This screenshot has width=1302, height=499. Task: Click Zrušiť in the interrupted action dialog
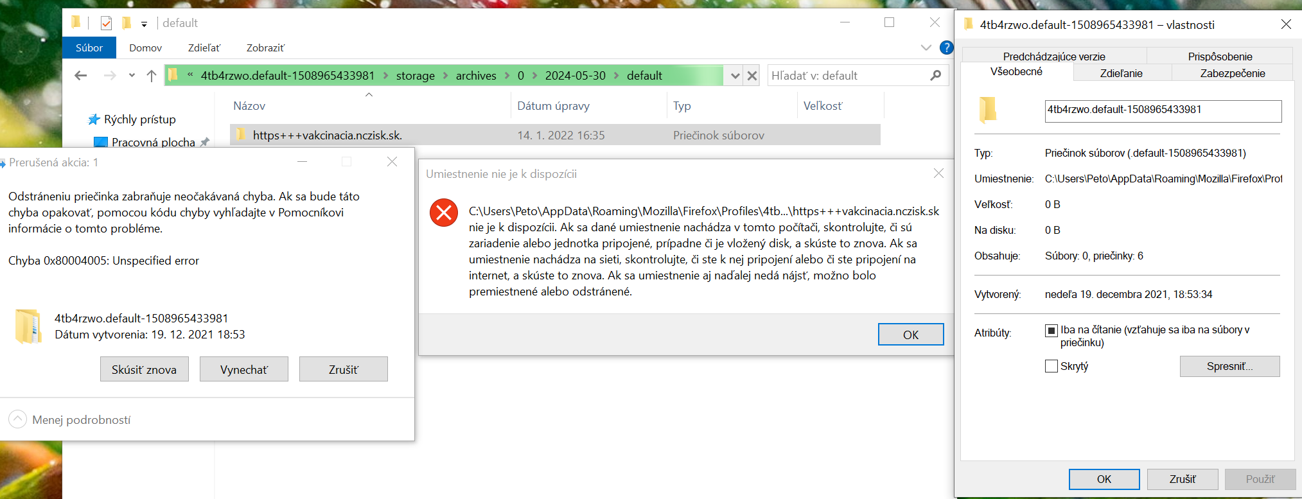pyautogui.click(x=344, y=369)
